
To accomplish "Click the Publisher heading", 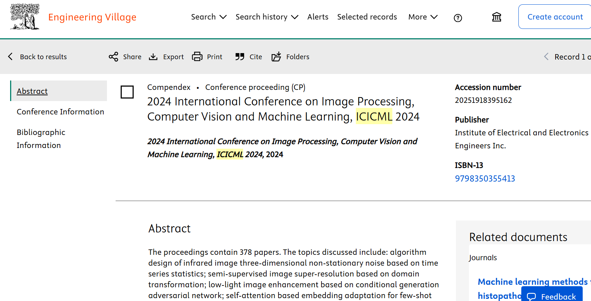I will (x=472, y=120).
